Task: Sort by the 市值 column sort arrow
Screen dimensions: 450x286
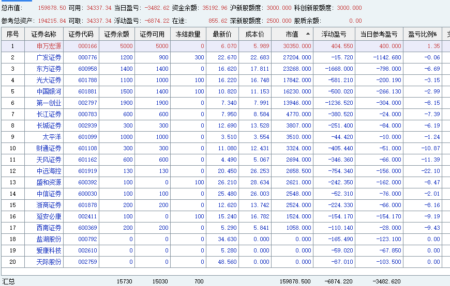Action: click(308, 34)
